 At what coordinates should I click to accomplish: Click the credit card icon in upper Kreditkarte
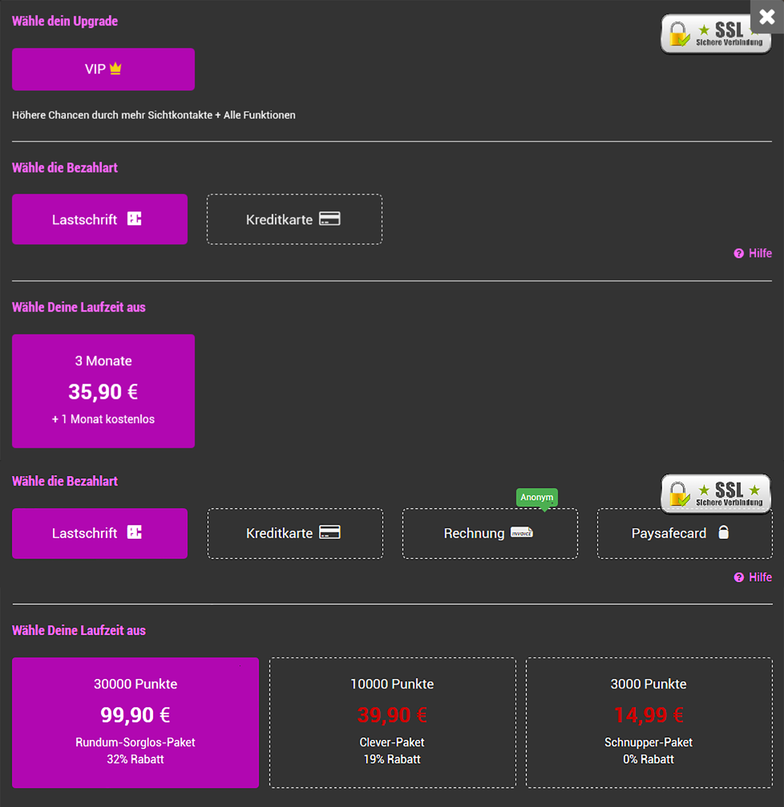(330, 219)
